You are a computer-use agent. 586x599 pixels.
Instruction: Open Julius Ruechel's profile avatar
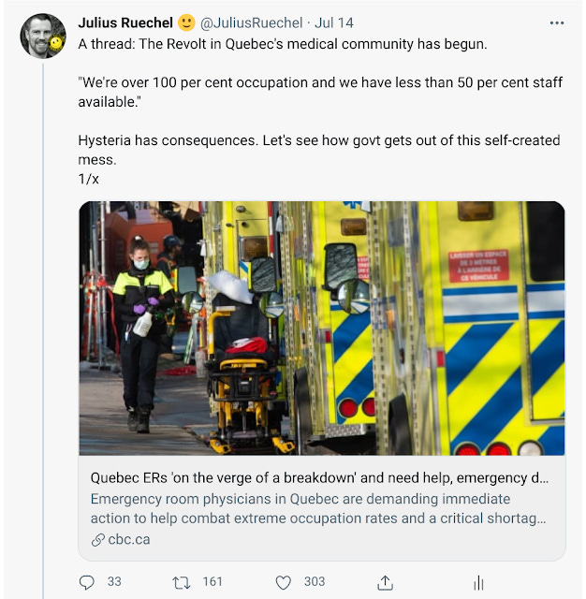click(x=43, y=36)
